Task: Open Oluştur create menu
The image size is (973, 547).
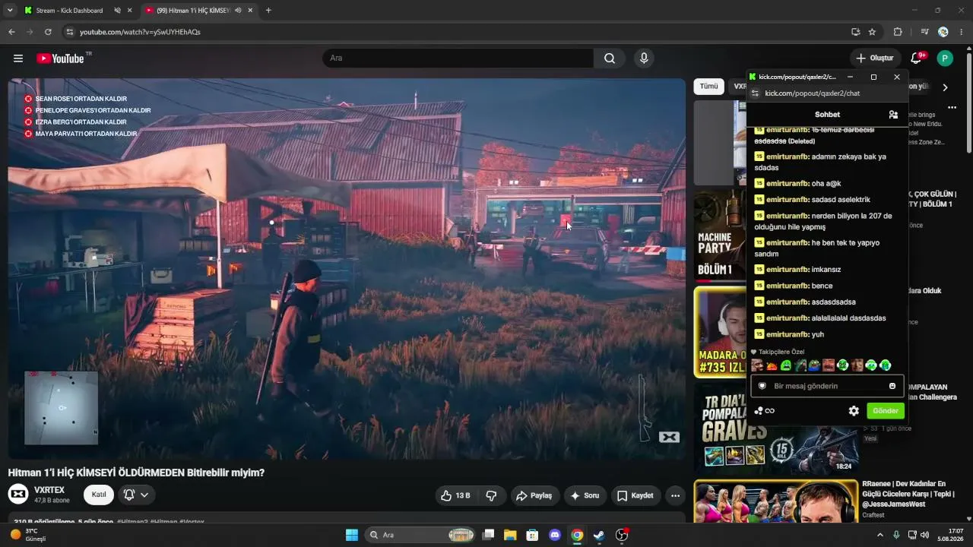Action: (x=874, y=58)
